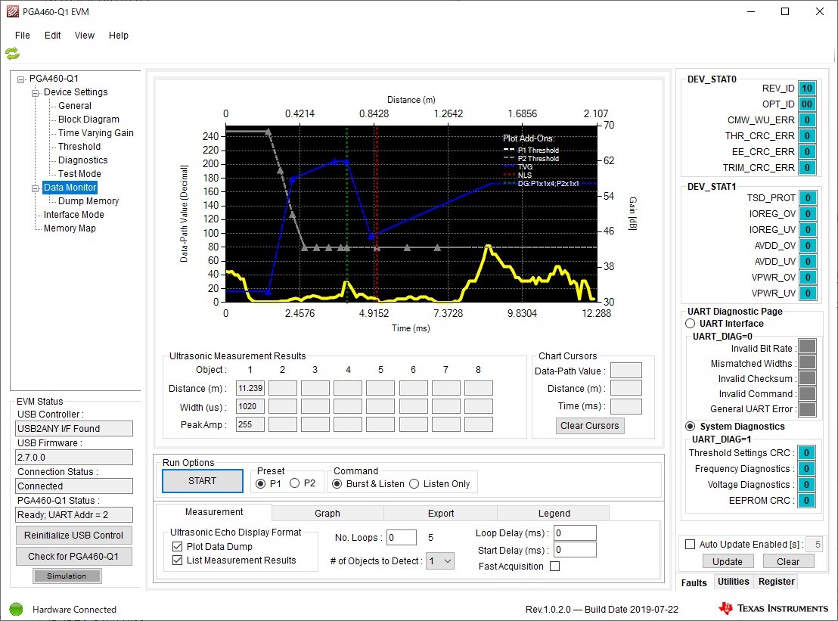Viewport: 838px width, 621px height.
Task: Open the # of Objects to Detect dropdown
Action: point(447,561)
